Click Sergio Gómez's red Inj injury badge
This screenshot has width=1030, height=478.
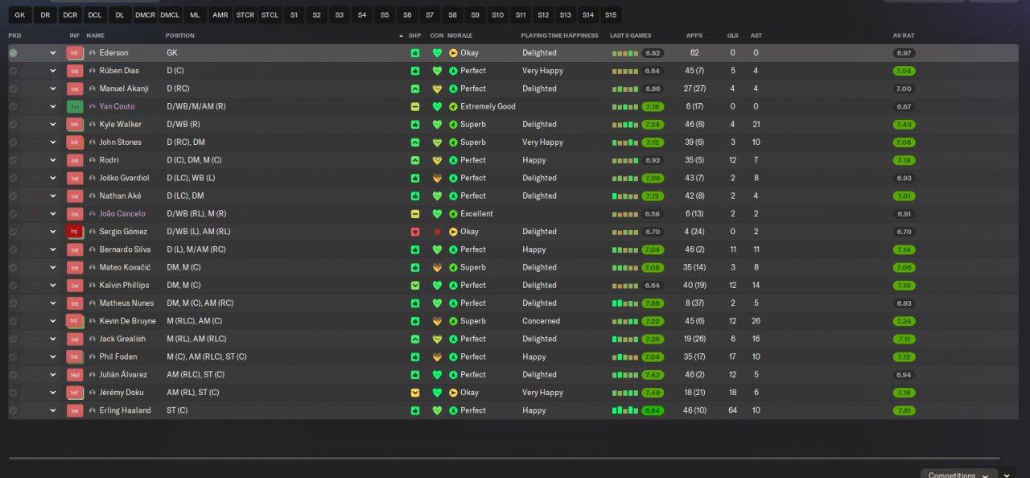[x=75, y=232]
